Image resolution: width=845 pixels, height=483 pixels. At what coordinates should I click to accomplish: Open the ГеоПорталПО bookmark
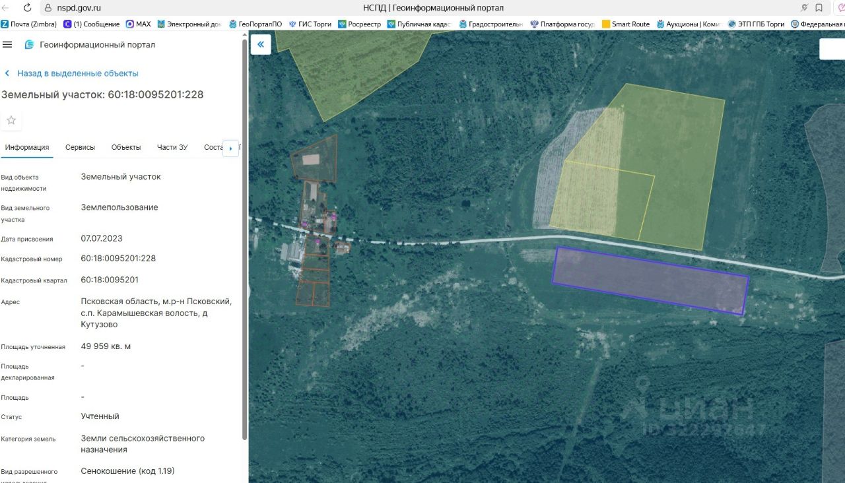255,24
